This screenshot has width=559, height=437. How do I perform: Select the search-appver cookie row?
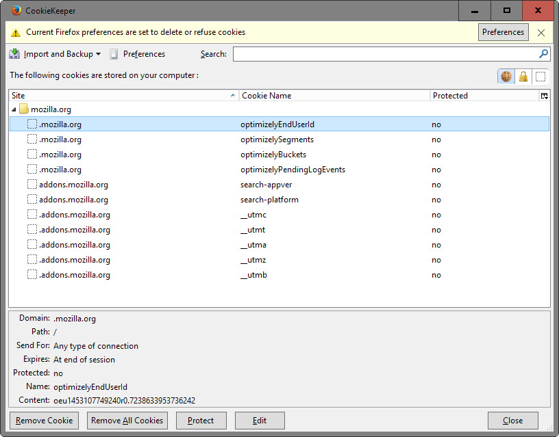click(x=279, y=185)
